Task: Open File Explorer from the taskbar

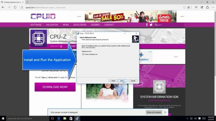Action: click(65, 119)
